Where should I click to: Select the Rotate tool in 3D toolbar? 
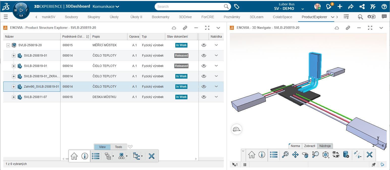point(305,155)
